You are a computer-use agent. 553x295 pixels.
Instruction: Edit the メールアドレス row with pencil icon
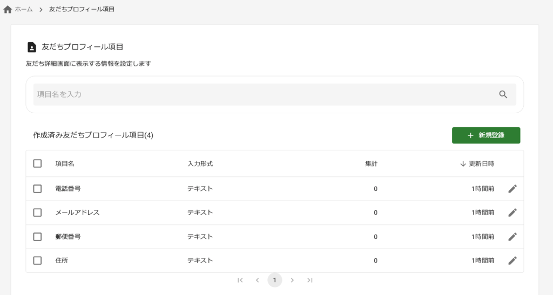click(x=512, y=212)
